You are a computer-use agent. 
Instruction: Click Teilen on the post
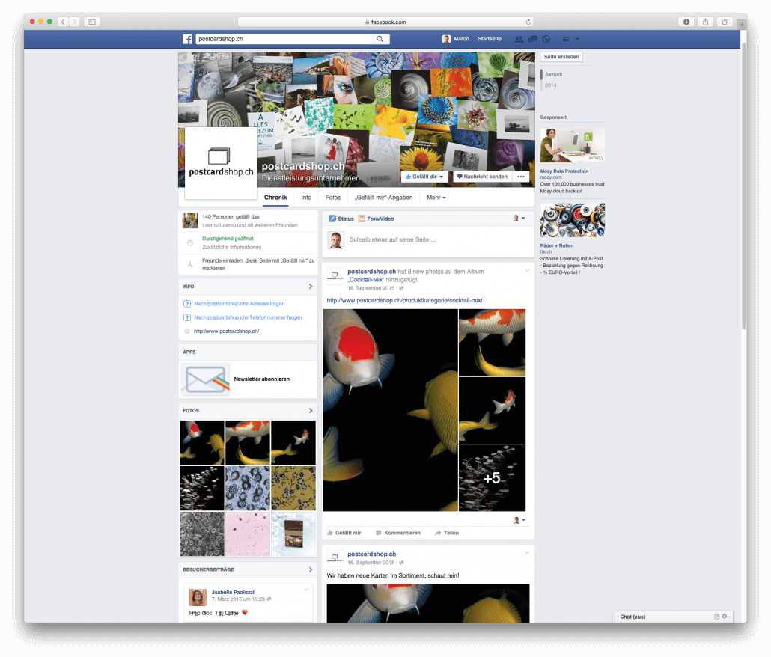(x=447, y=533)
